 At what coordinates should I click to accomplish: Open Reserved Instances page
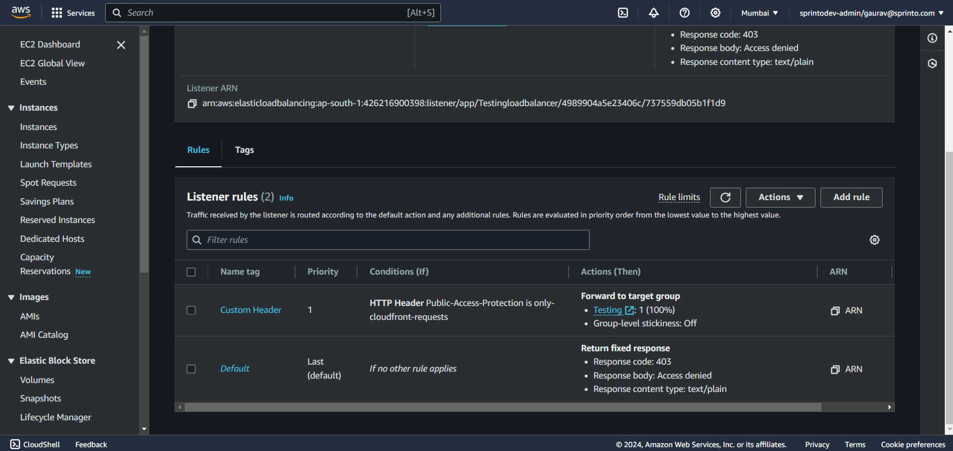[58, 220]
